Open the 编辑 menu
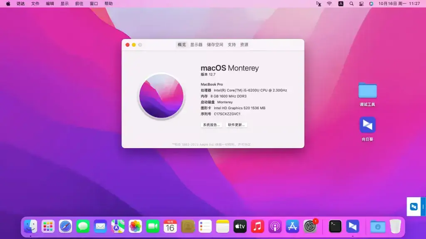This screenshot has width=426, height=239. (50, 3)
